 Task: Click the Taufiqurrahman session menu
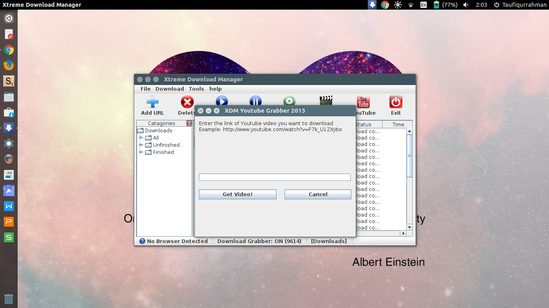[x=520, y=5]
